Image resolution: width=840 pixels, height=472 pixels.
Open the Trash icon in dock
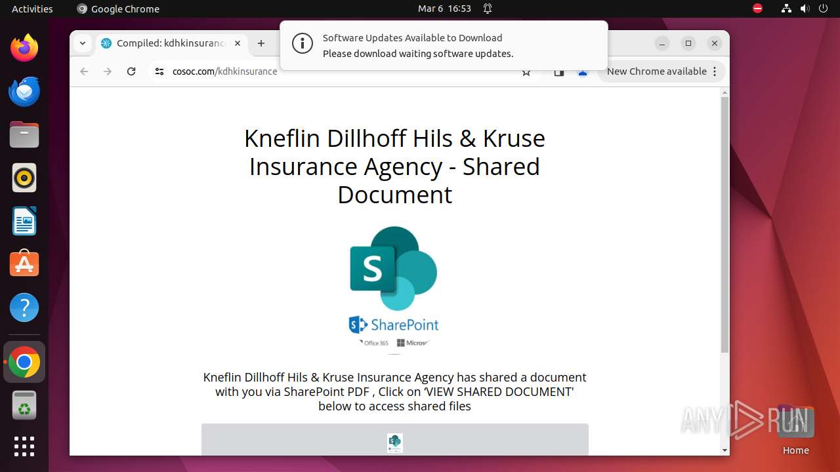24,405
